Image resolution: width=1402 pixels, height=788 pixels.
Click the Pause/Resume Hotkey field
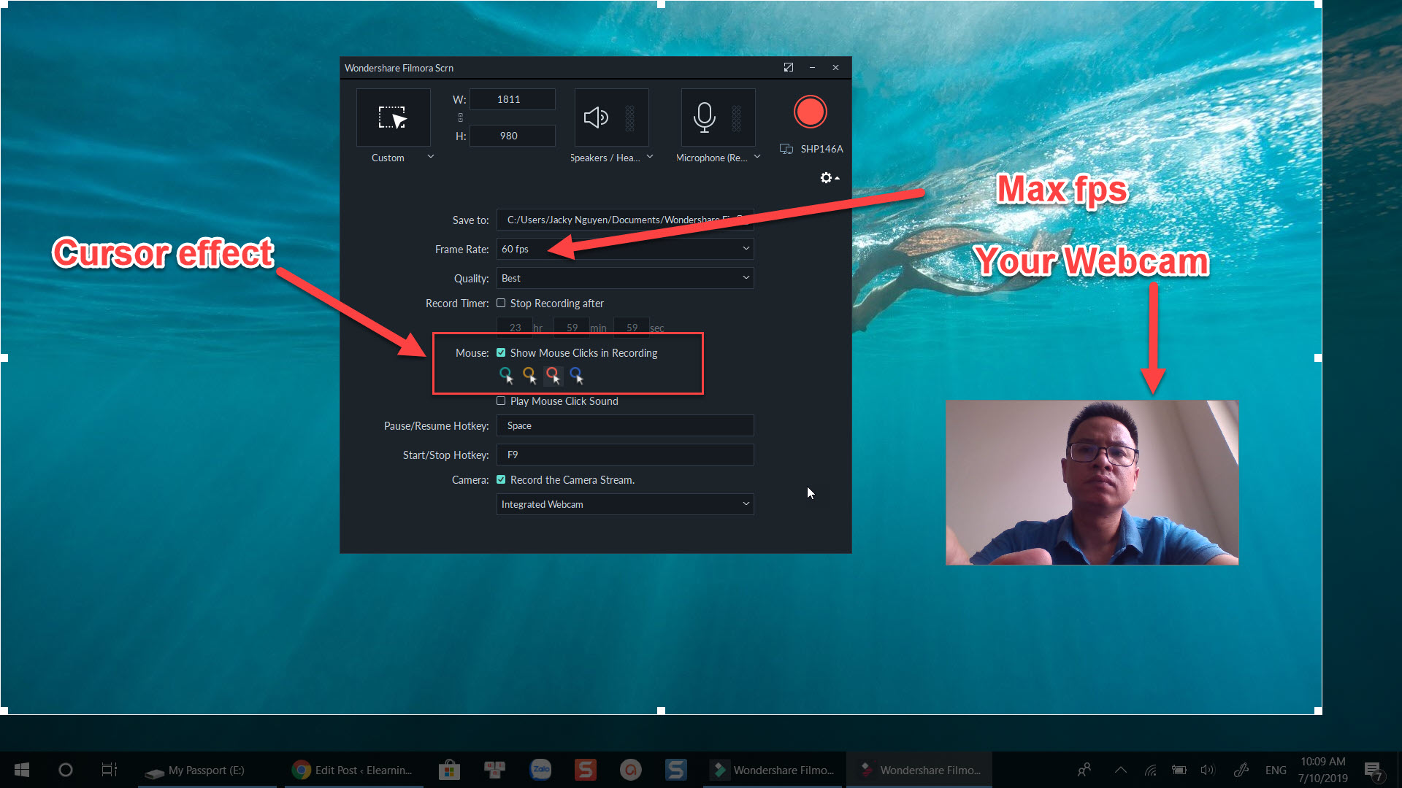(x=624, y=425)
